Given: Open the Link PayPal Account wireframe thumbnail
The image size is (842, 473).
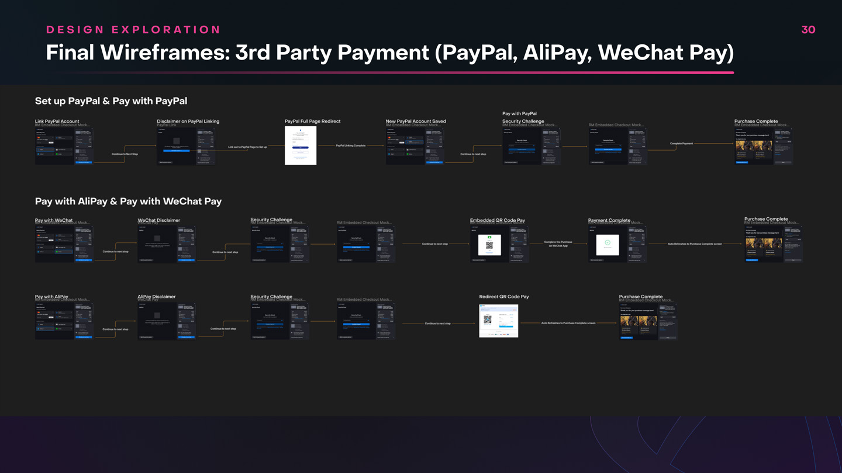Looking at the screenshot, I should pos(64,146).
